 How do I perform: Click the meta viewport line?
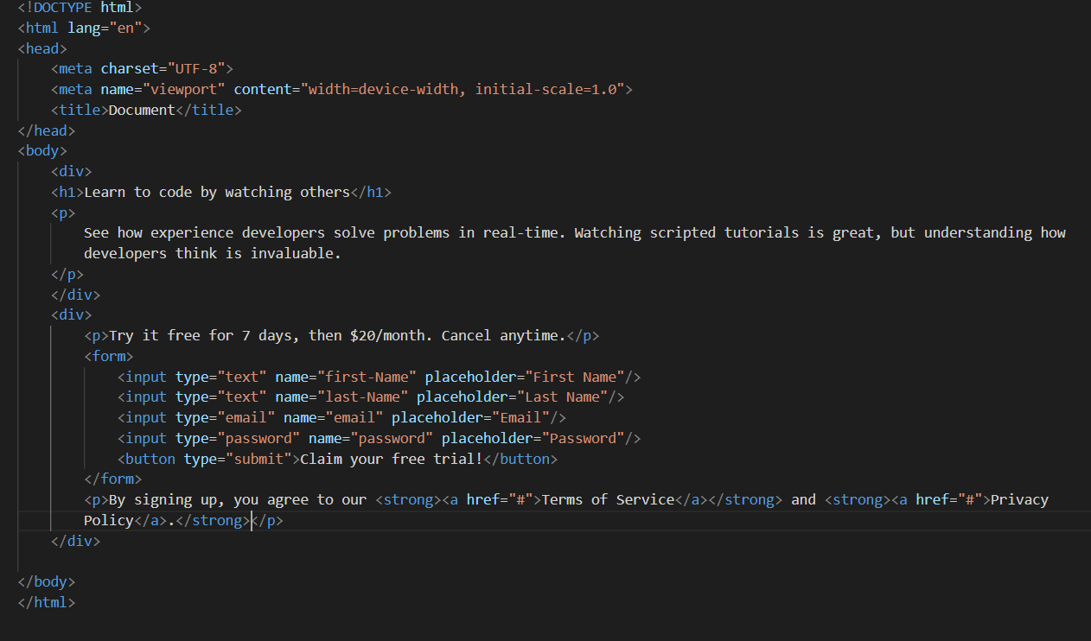tap(341, 89)
